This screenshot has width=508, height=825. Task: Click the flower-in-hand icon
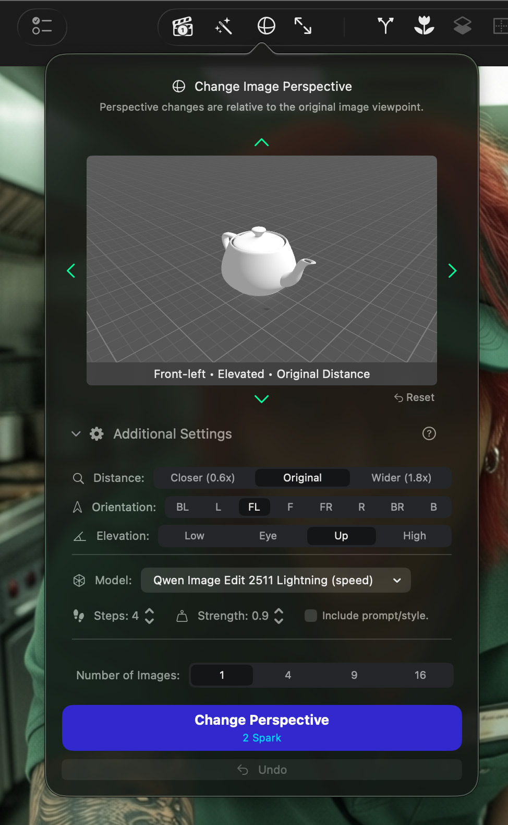pos(424,26)
